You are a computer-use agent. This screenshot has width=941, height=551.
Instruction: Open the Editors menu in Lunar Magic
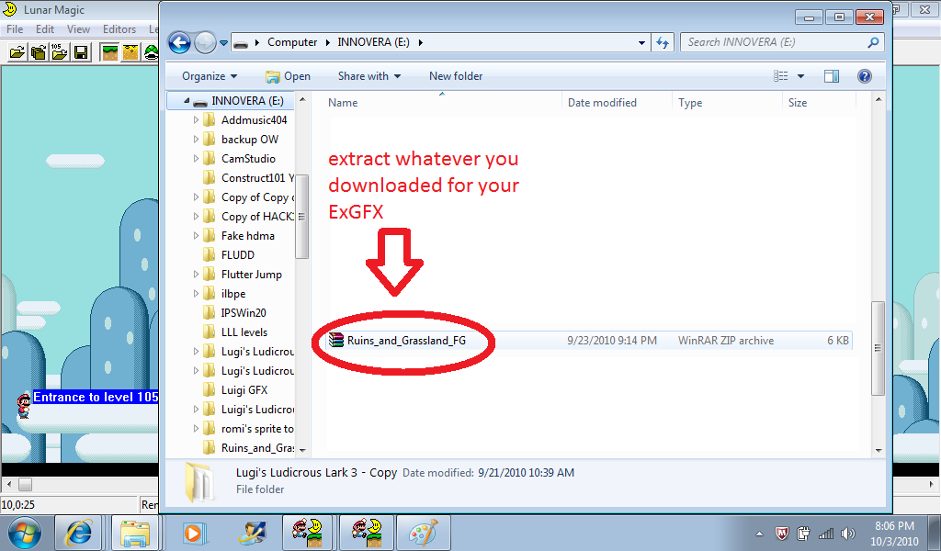tap(119, 28)
